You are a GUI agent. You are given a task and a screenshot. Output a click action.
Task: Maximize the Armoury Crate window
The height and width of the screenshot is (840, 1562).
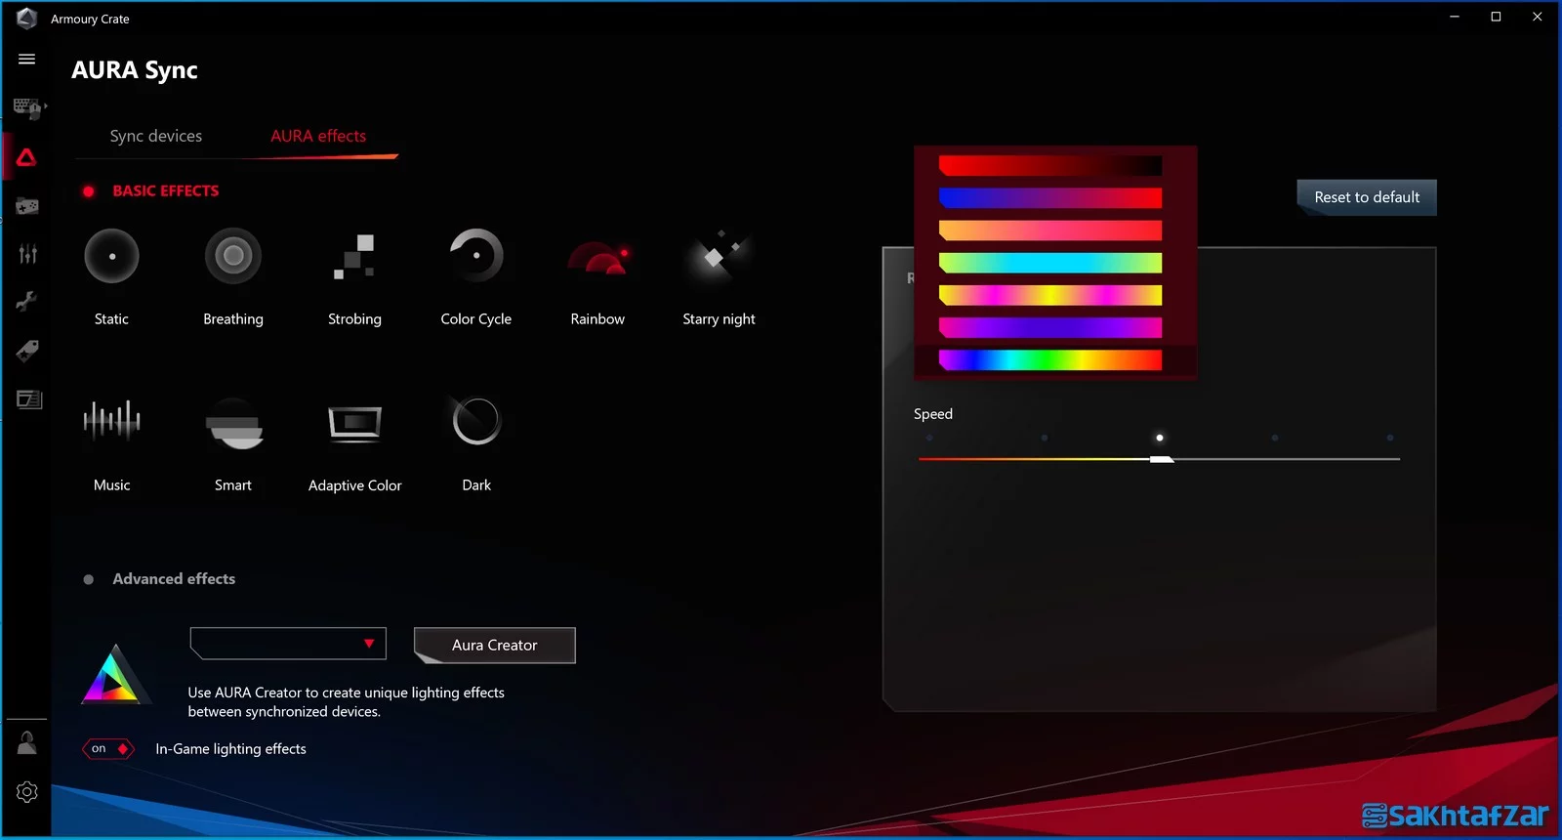[x=1496, y=17]
